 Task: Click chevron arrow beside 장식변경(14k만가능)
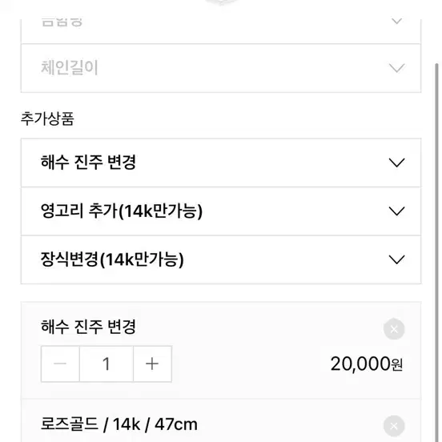(396, 259)
